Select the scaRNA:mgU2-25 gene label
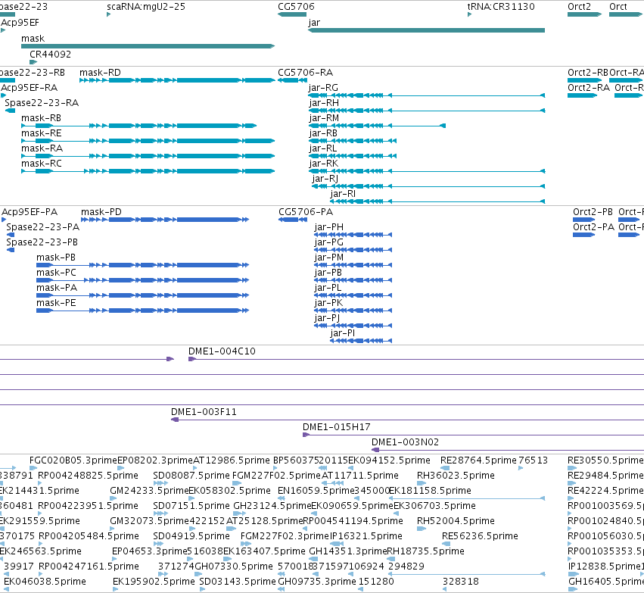Screen dimensions: 644x593 pyautogui.click(x=146, y=7)
